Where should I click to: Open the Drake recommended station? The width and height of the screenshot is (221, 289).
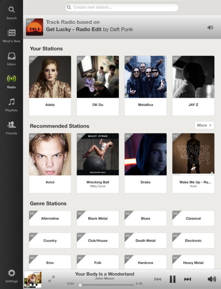(145, 163)
